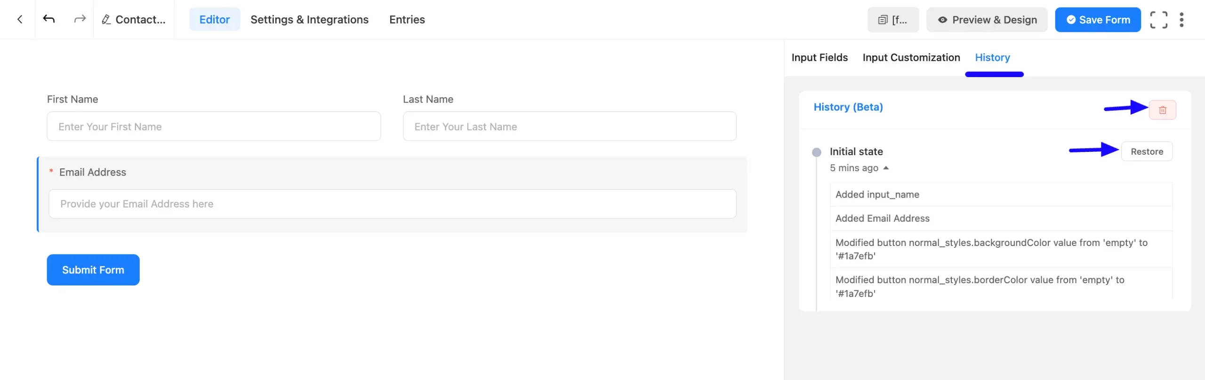This screenshot has height=380, width=1205.
Task: Click the undo arrow icon
Action: [49, 19]
